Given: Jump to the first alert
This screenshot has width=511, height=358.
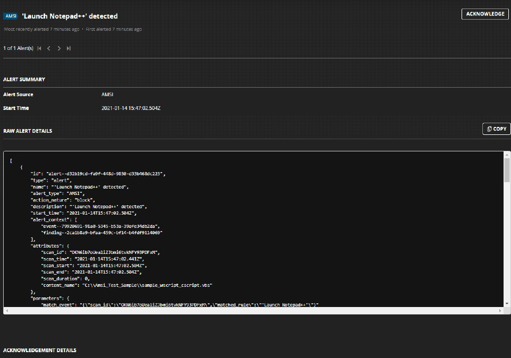Looking at the screenshot, I should pyautogui.click(x=39, y=48).
